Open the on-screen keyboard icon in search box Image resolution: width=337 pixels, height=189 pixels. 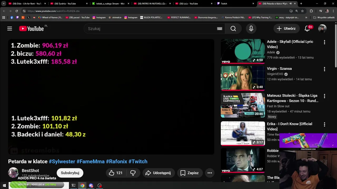click(220, 29)
